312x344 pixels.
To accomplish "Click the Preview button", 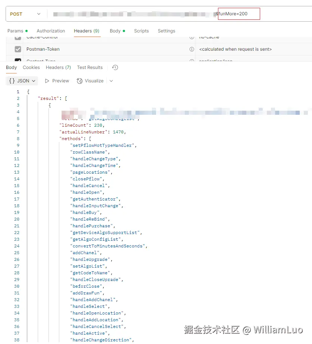I will 57,81.
